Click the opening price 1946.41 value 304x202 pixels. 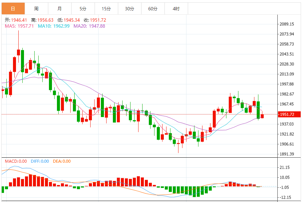tap(19, 20)
